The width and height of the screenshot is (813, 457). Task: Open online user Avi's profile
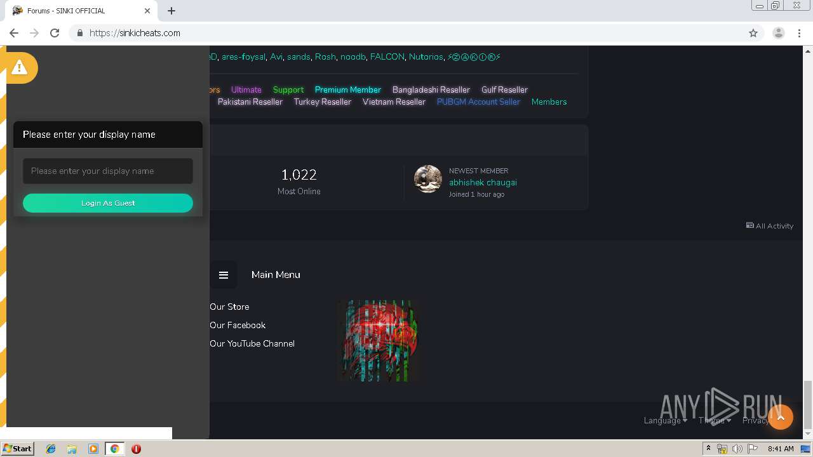[276, 56]
